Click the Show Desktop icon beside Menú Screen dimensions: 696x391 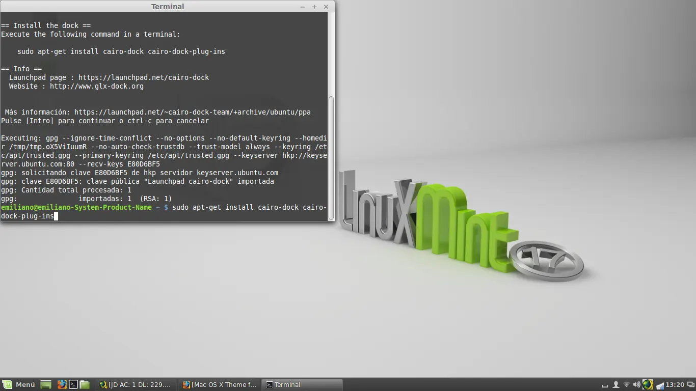click(x=46, y=384)
